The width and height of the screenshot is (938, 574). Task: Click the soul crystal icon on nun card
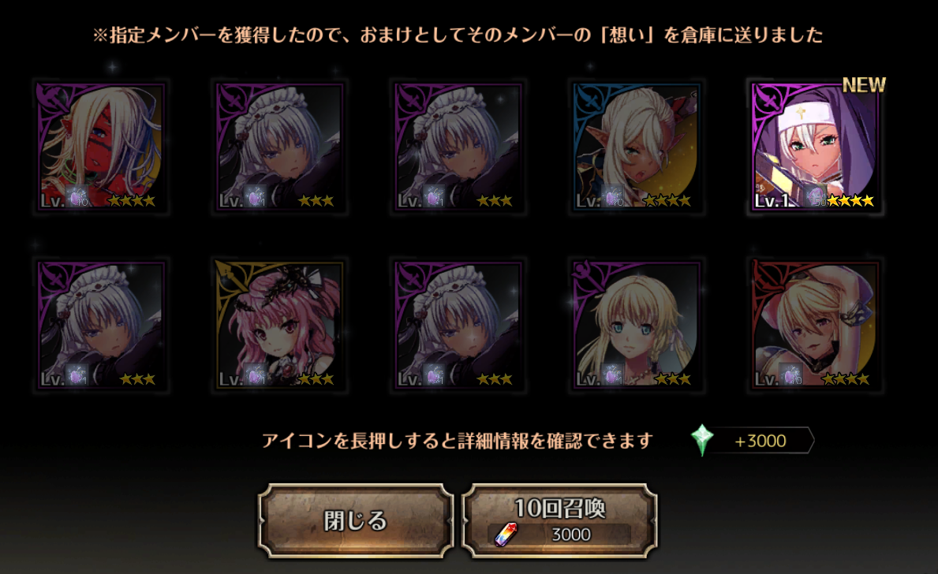coord(816,196)
